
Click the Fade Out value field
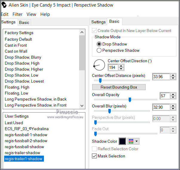pos(165,130)
